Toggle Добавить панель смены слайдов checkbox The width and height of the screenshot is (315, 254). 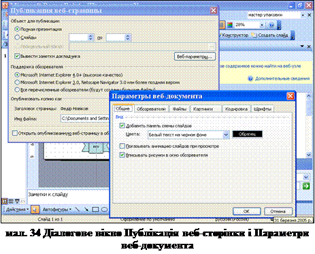coord(122,125)
